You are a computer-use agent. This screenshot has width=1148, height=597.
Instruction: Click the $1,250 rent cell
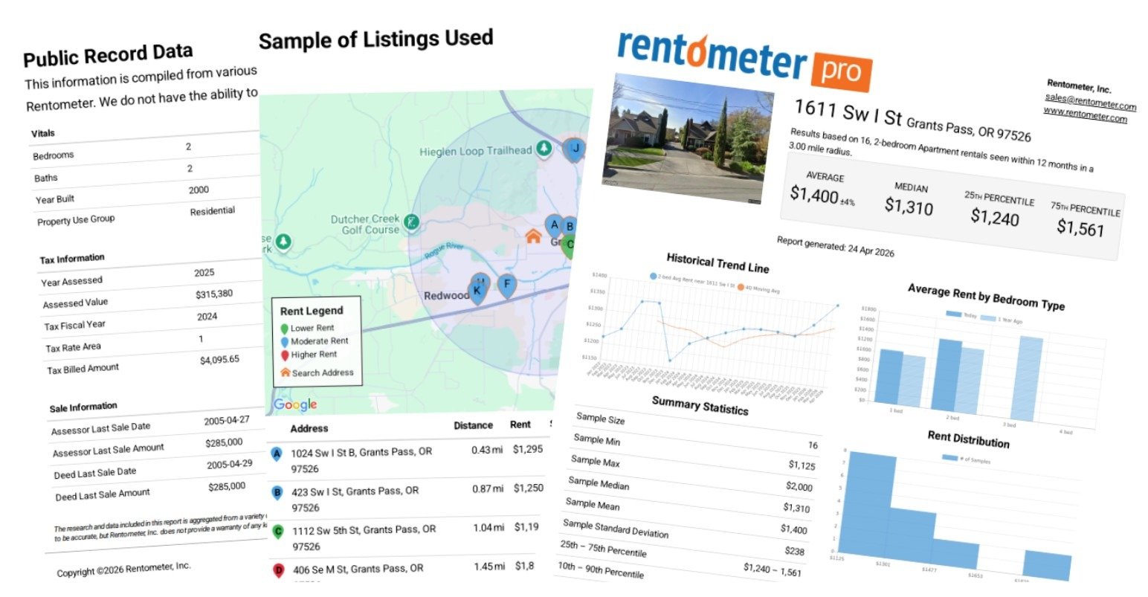(x=529, y=488)
